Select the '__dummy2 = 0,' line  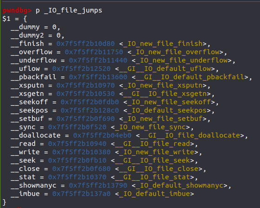pos(38,35)
